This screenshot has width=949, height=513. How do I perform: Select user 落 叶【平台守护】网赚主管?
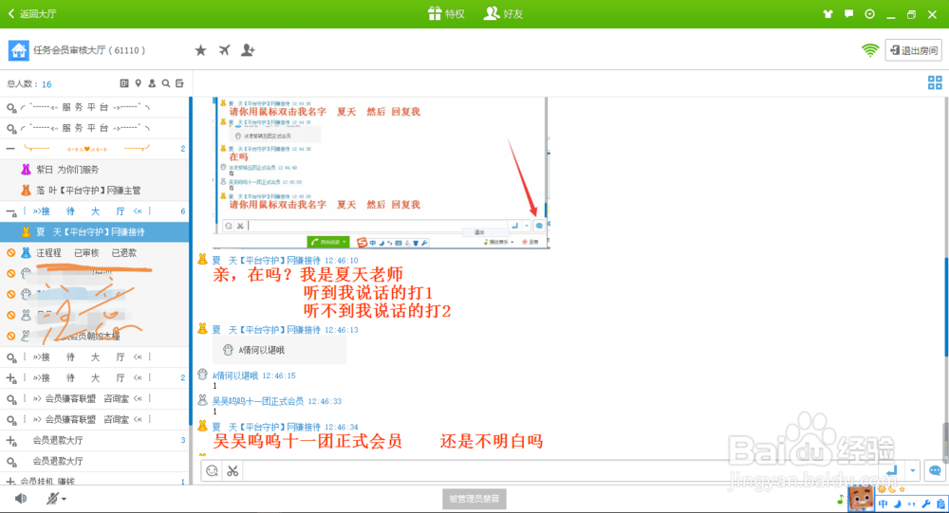coord(94,190)
